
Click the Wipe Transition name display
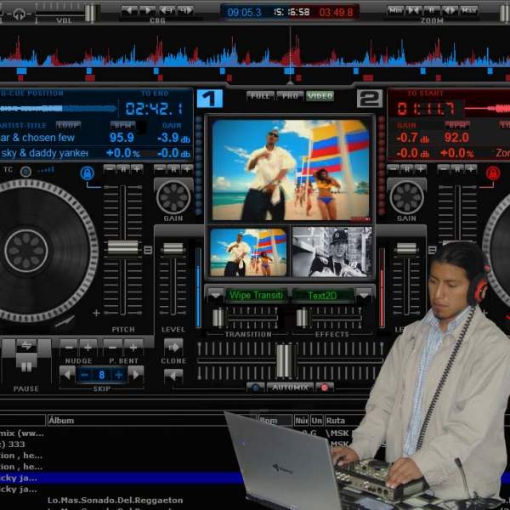[257, 295]
